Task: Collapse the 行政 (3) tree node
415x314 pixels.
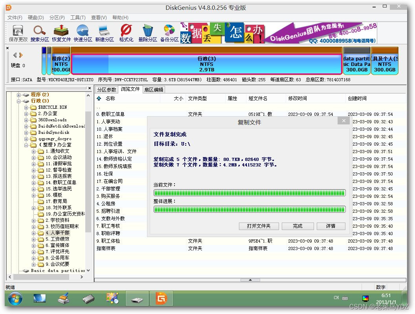Action: click(x=18, y=101)
